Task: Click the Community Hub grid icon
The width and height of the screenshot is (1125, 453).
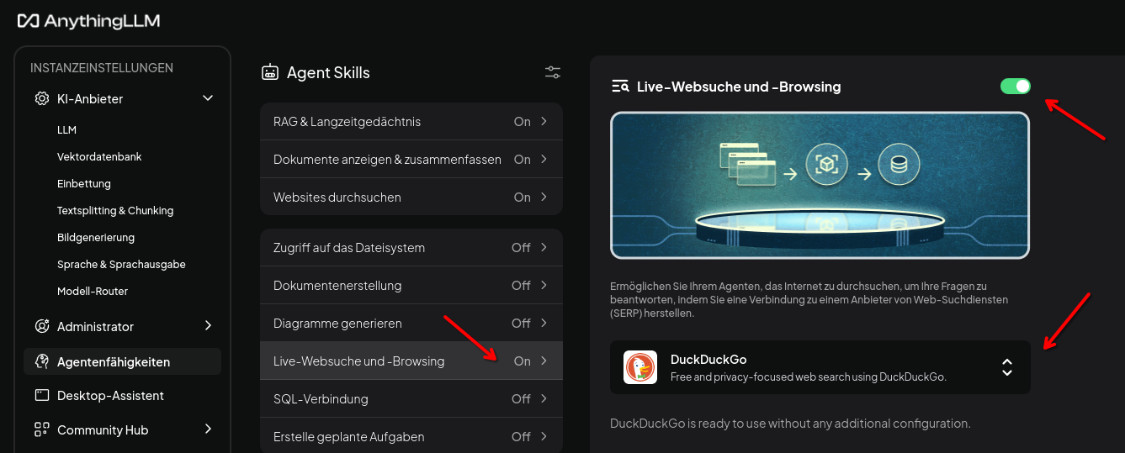Action: point(41,429)
